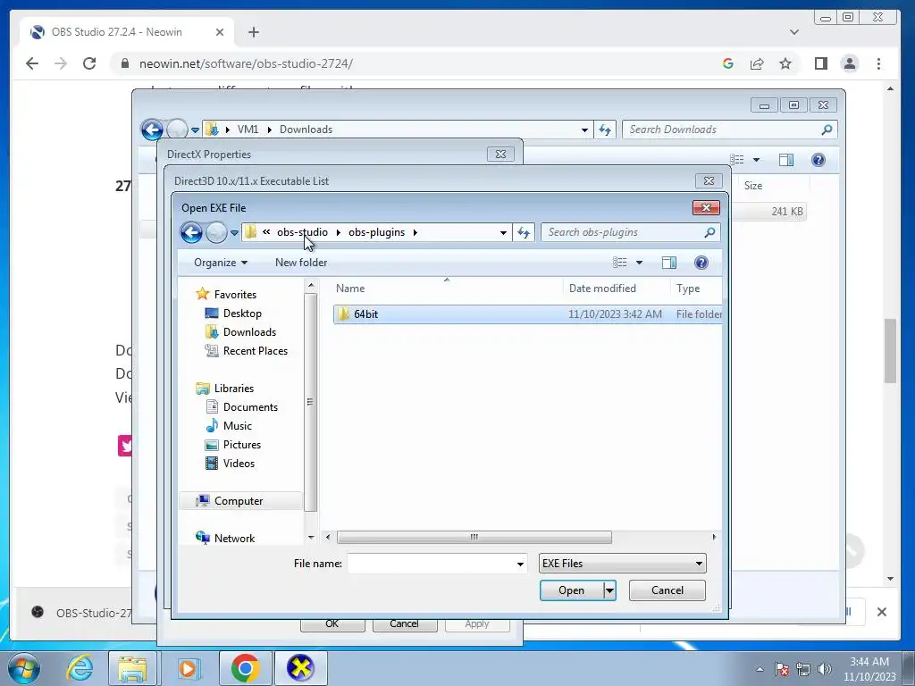Refresh Downloads explorer window
Image resolution: width=915 pixels, height=686 pixels.
coord(605,130)
